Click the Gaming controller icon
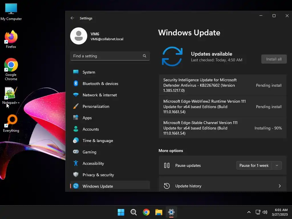 click(76, 152)
